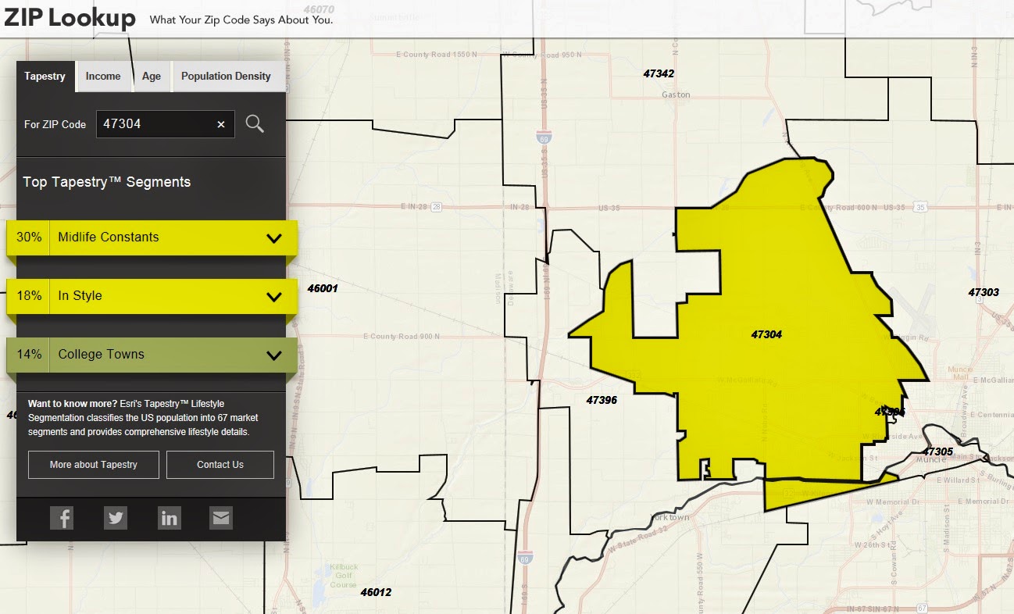1014x614 pixels.
Task: Click the magnifying glass to search ZIP 47304
Action: (255, 123)
